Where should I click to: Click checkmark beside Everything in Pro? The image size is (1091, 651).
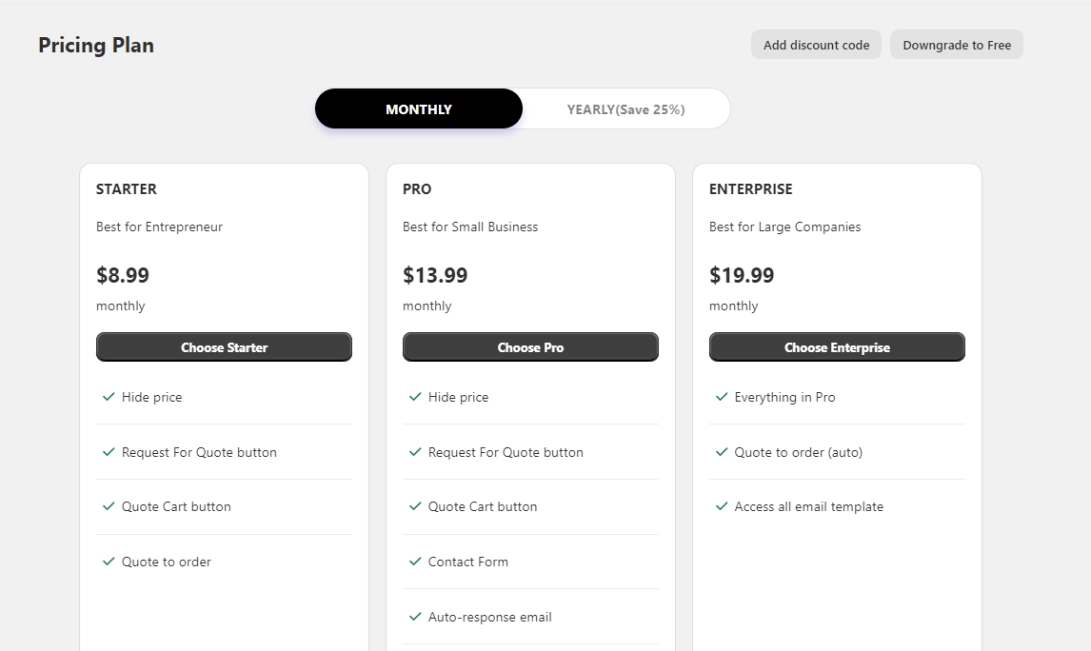(722, 397)
